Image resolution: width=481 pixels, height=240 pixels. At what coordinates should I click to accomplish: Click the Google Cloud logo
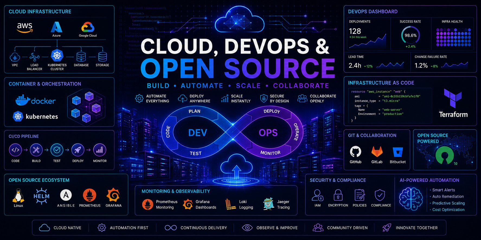88,27
